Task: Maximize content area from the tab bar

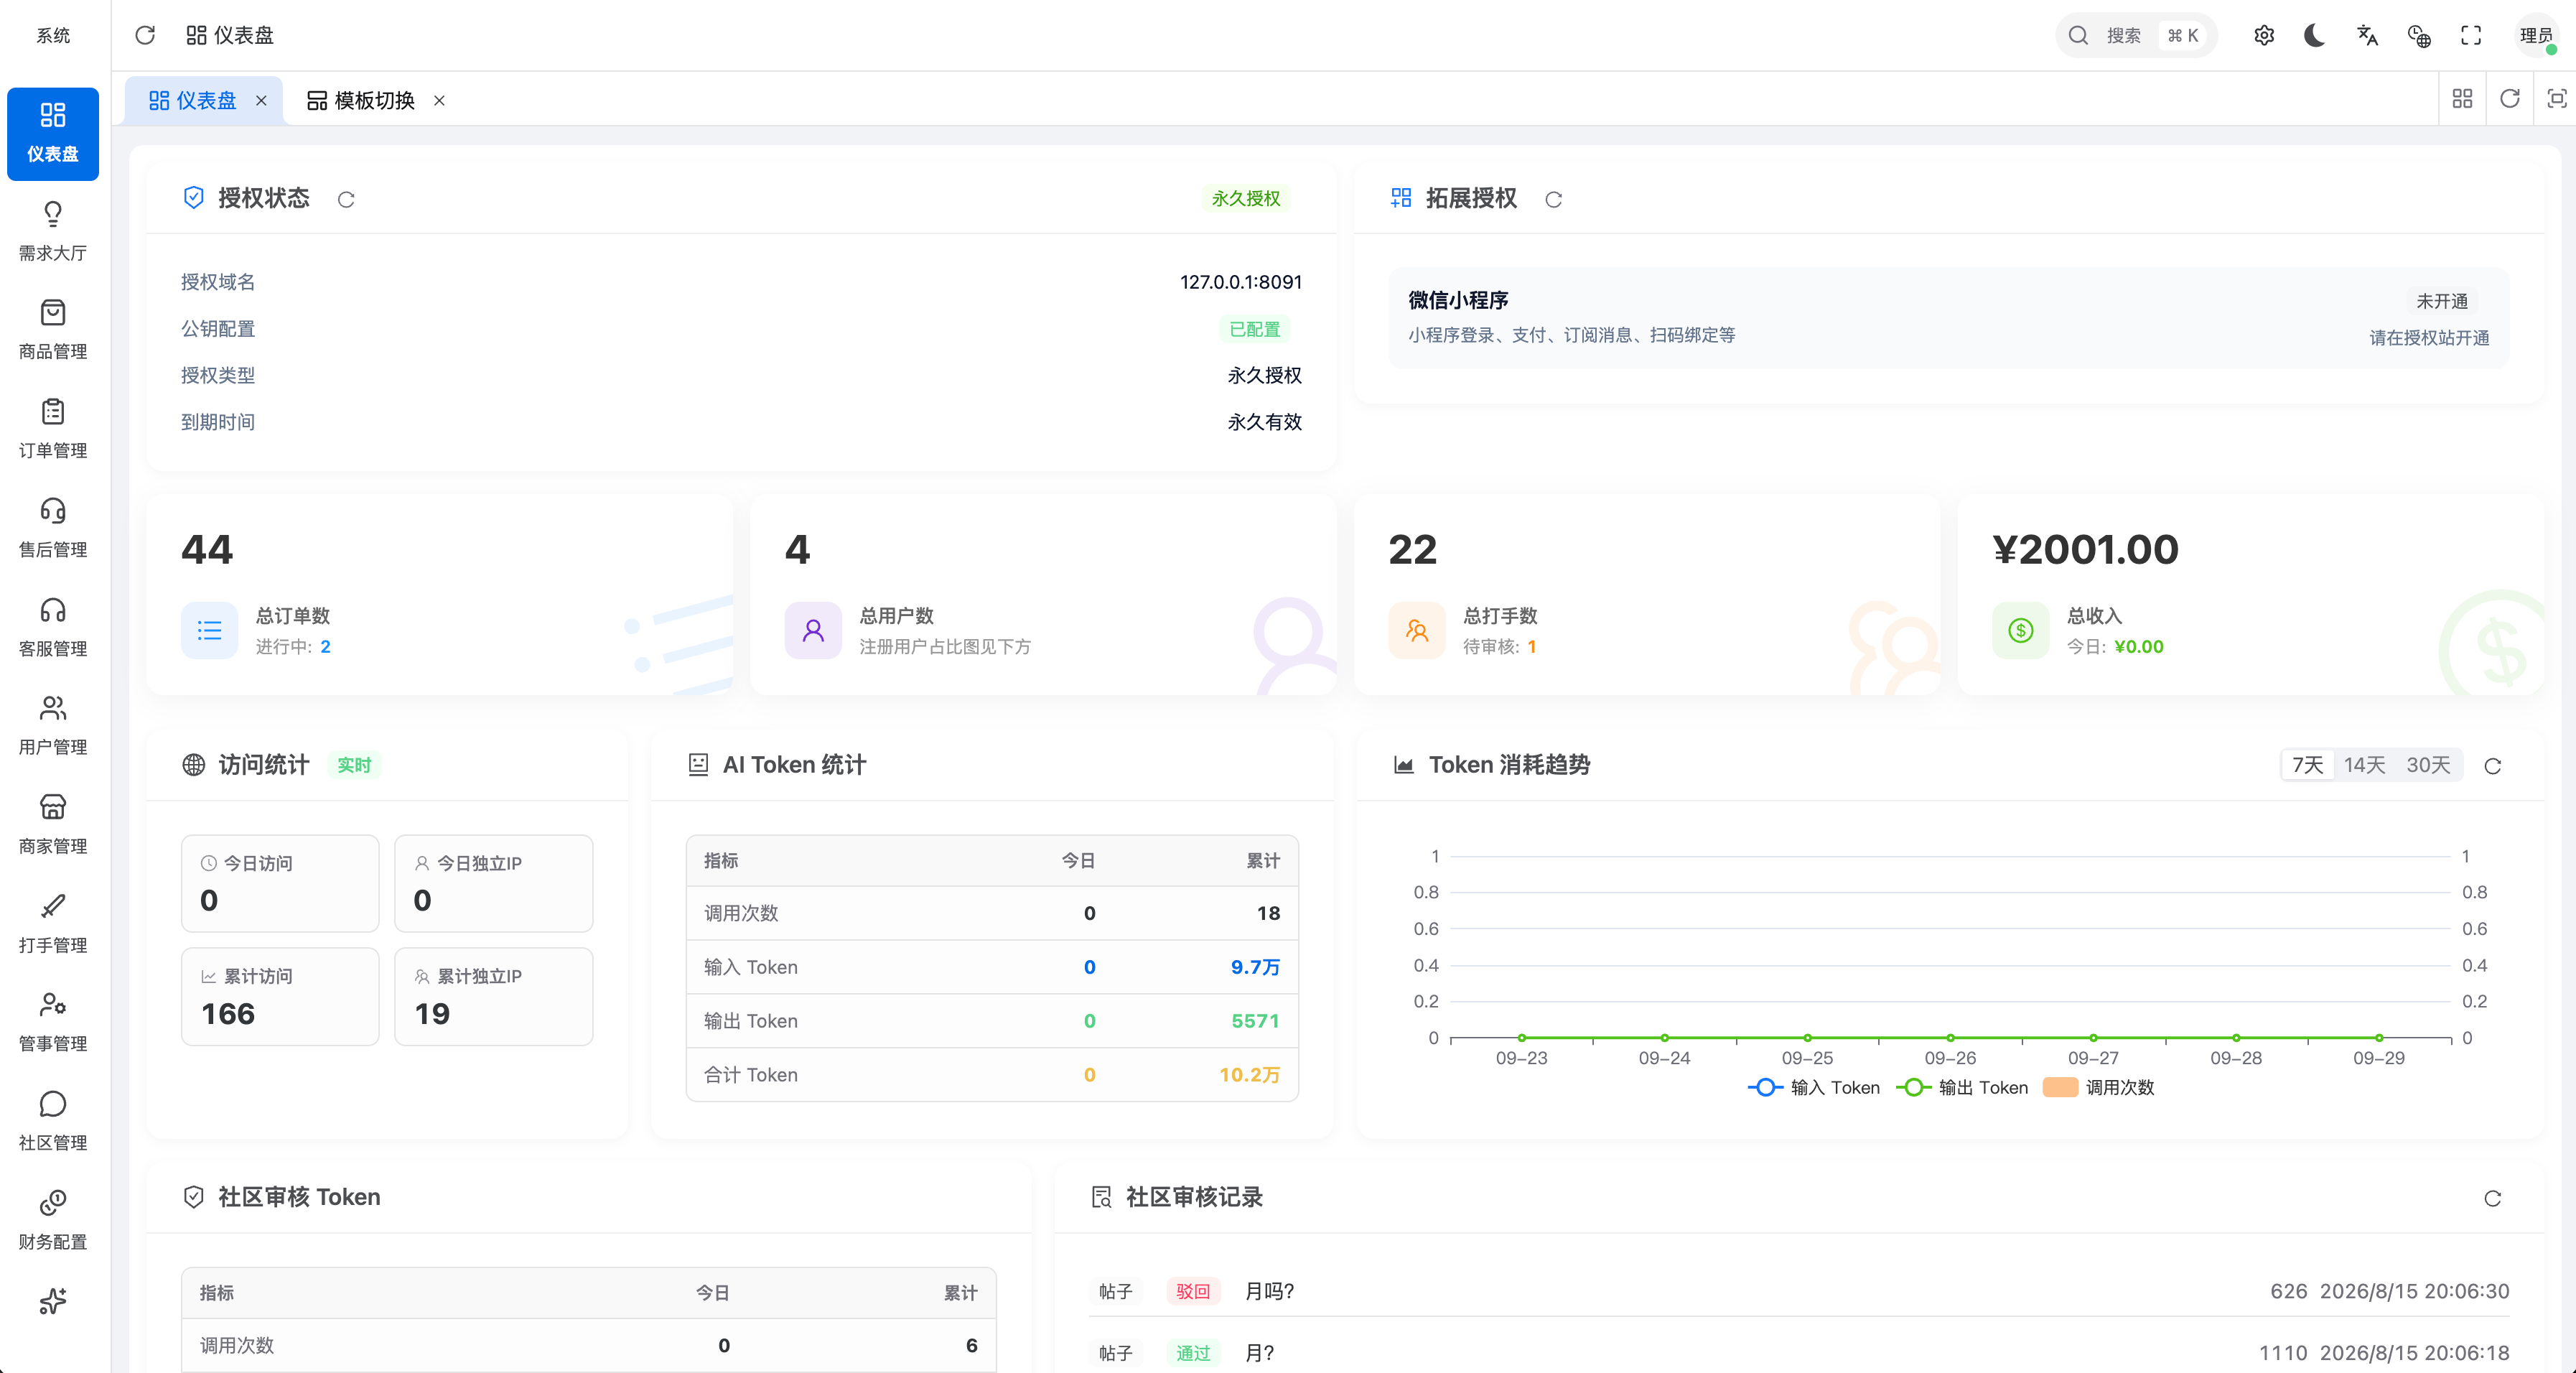Action: tap(2556, 98)
